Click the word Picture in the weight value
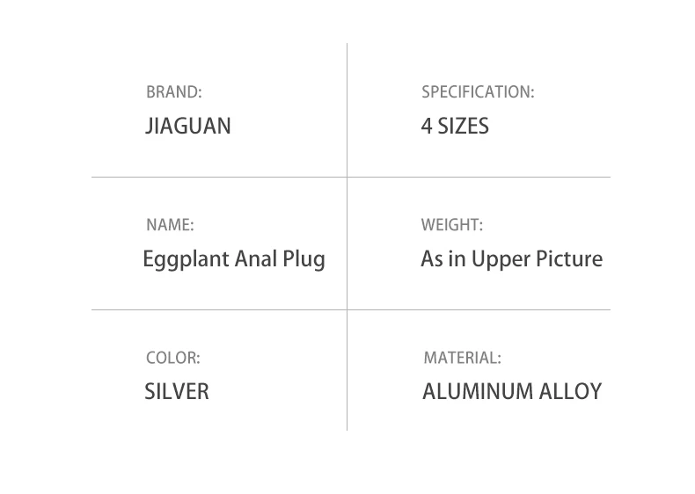 click(569, 259)
